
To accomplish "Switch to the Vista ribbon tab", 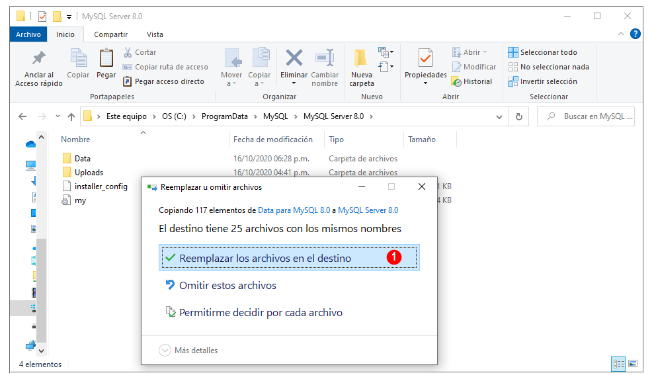I will pyautogui.click(x=155, y=35).
